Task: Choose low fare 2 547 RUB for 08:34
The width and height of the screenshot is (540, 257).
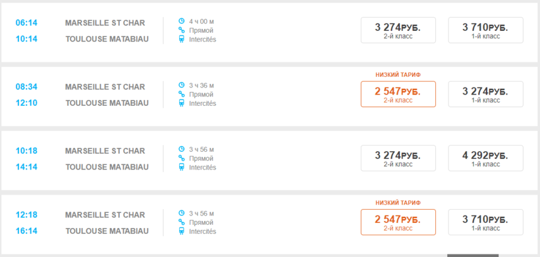Action: [398, 94]
